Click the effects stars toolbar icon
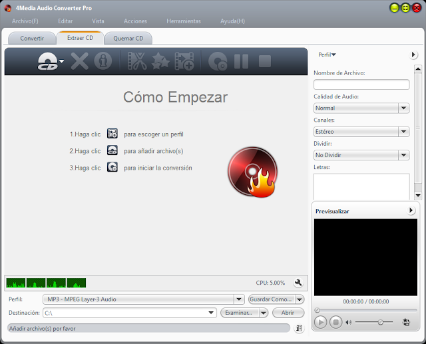The width and height of the screenshot is (426, 344). 160,61
